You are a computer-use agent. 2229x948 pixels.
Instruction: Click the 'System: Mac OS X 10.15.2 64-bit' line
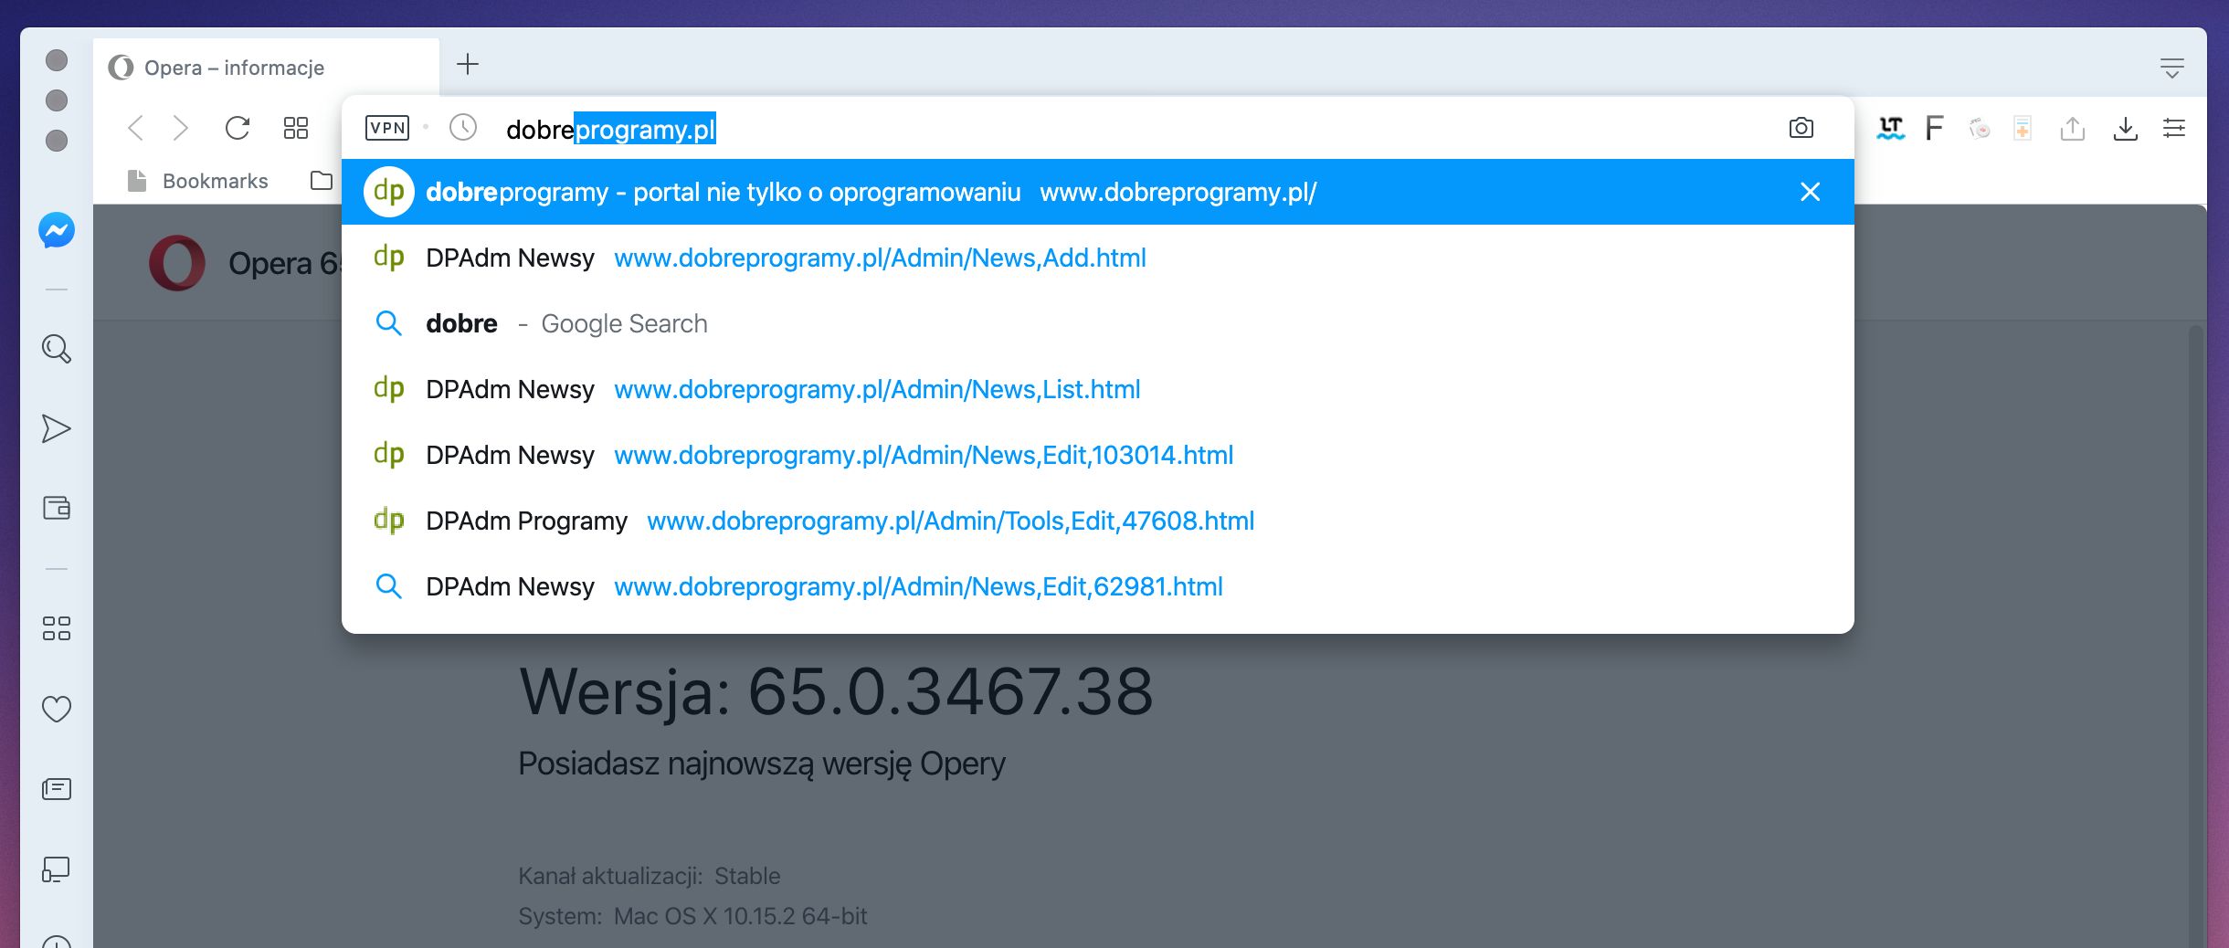(692, 916)
